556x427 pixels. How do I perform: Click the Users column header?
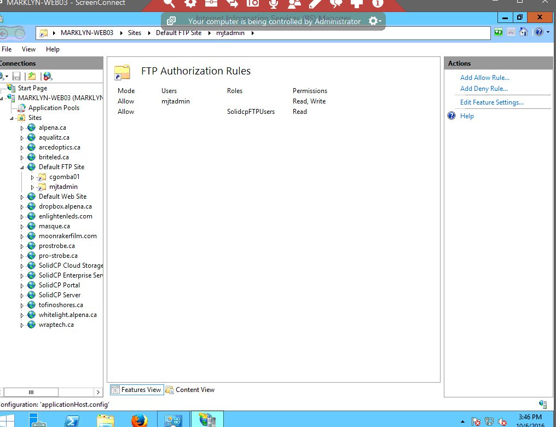coord(169,91)
